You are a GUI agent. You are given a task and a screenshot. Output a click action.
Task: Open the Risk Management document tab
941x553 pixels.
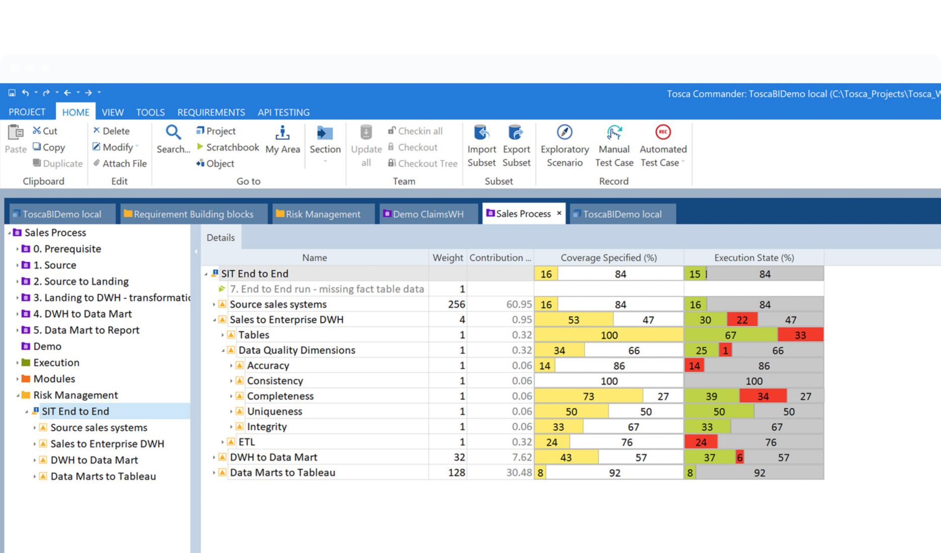point(323,214)
